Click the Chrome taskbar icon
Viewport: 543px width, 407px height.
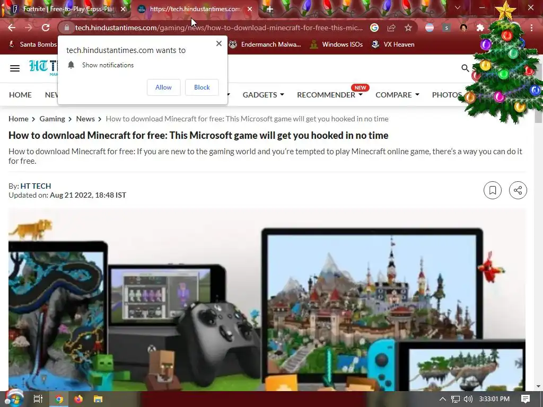59,399
